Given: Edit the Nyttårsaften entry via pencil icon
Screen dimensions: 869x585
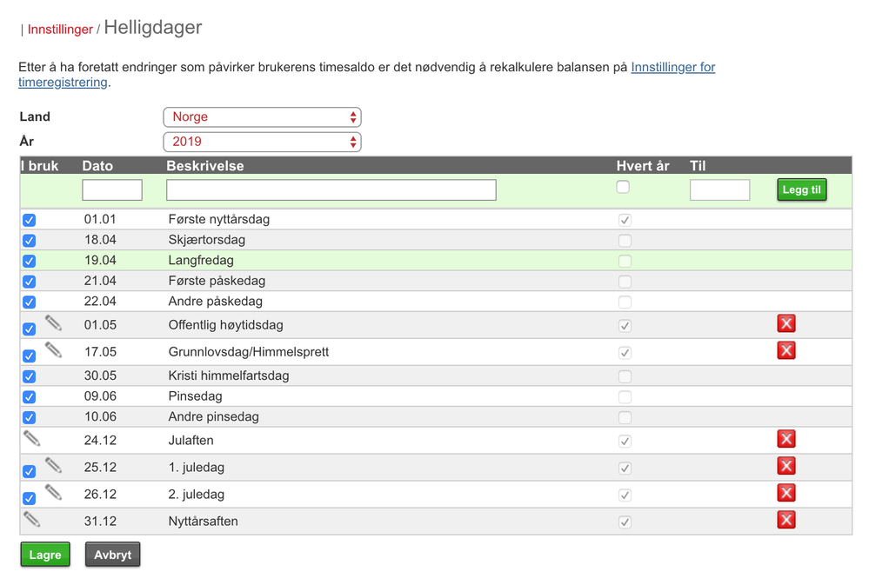Looking at the screenshot, I should pyautogui.click(x=32, y=519).
